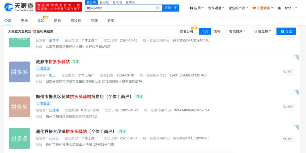The image size is (306, 153).
Task: Open the notification bell
Action: (279, 8)
